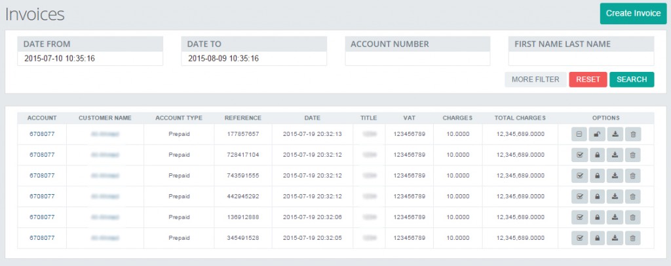
Task: Delete the invoice with reference 442945292
Action: coord(632,197)
